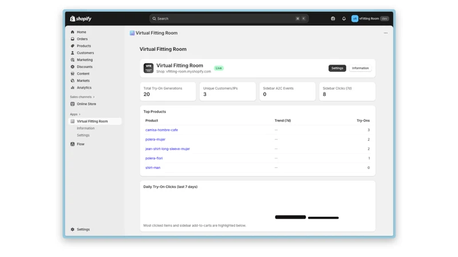This screenshot has height=257, width=458.
Task: Click the Orders icon in sidebar
Action: pyautogui.click(x=73, y=39)
